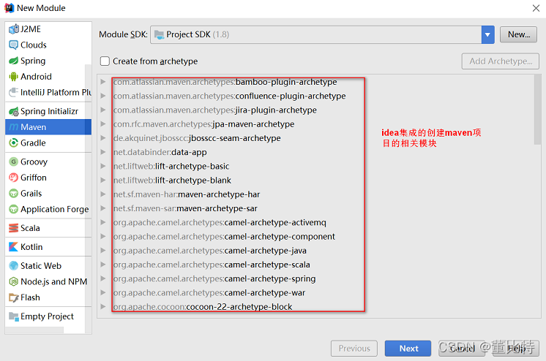
Task: Select the J2ME module type icon
Action: click(14, 29)
